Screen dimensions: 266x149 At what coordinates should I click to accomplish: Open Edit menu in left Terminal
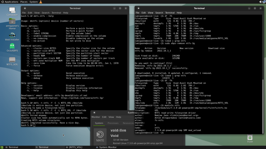click(30, 13)
